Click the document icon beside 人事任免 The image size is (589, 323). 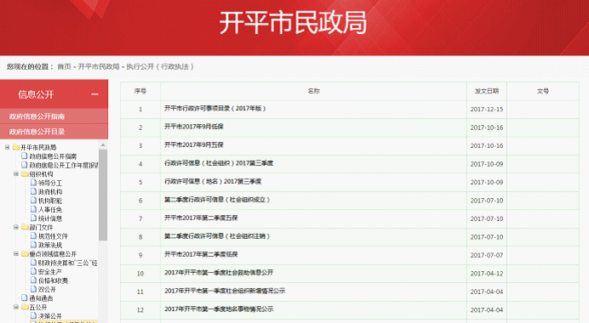[33, 209]
